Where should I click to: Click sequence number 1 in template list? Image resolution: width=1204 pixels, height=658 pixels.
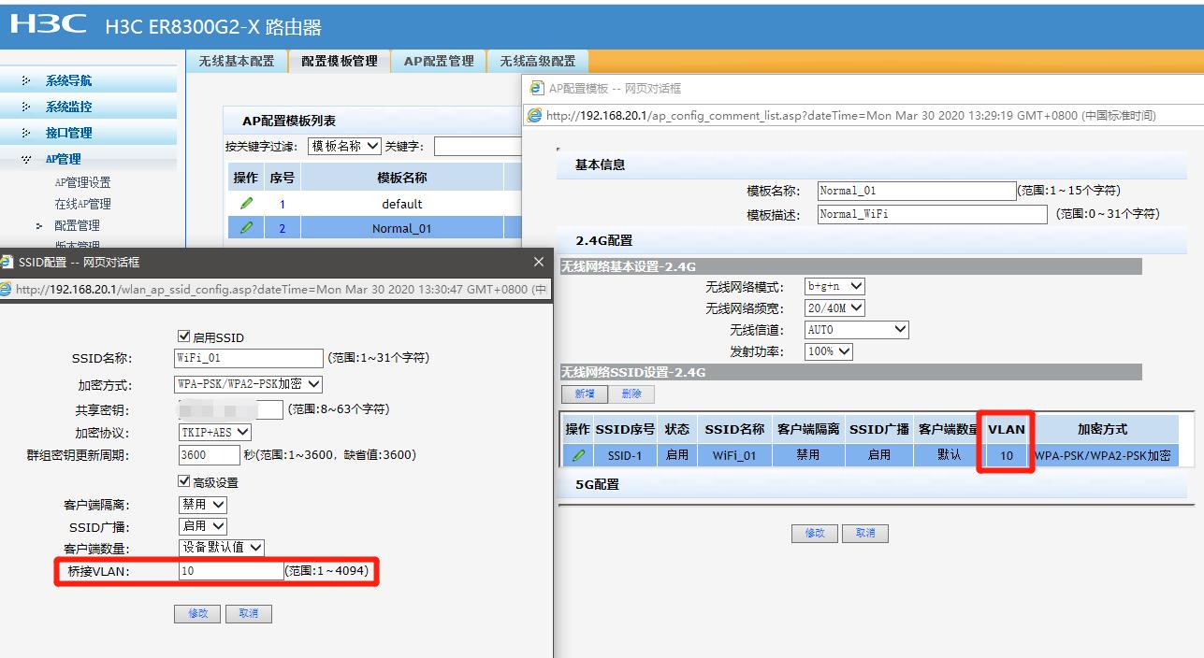[x=282, y=204]
